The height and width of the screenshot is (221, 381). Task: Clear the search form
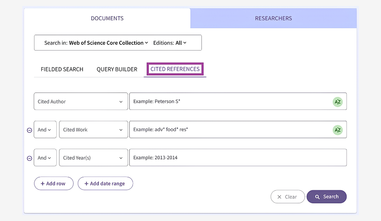288,196
